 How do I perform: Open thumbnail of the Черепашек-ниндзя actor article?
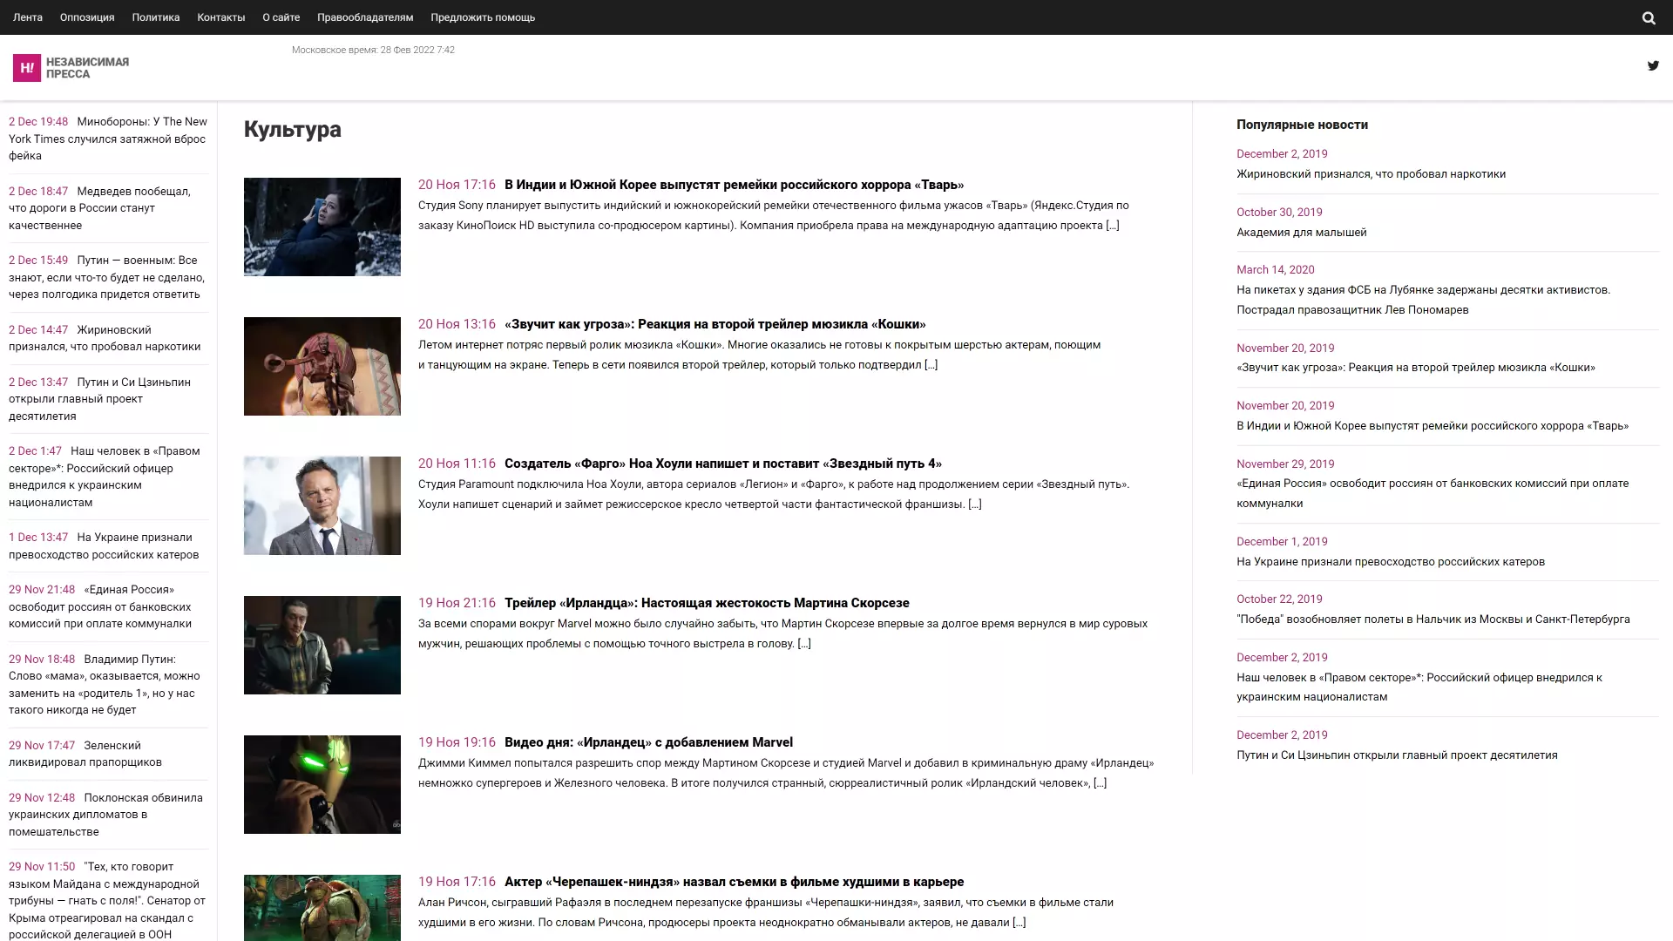click(322, 908)
